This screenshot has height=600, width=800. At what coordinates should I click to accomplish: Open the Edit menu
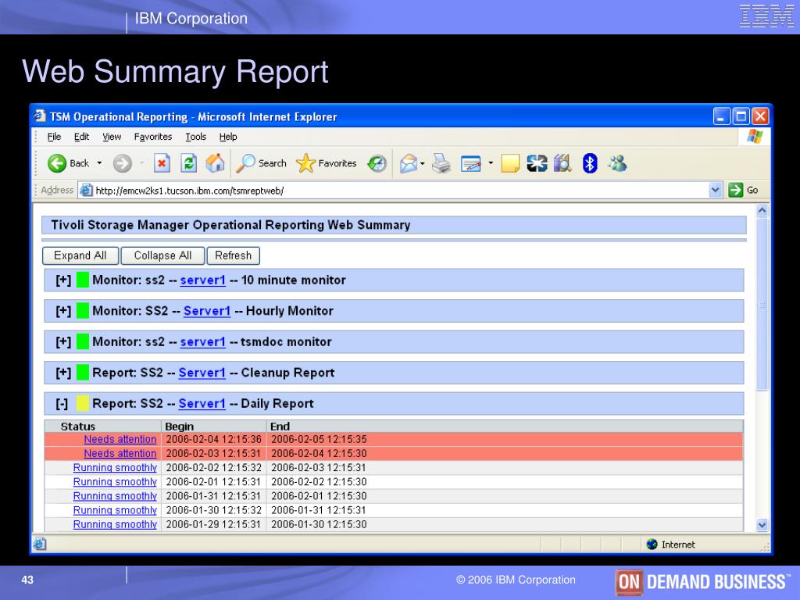(x=81, y=137)
